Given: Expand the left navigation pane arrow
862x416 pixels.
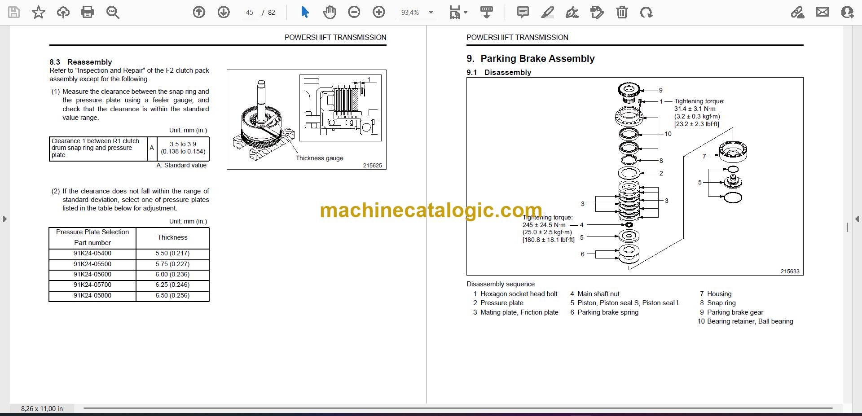Looking at the screenshot, I should coord(4,219).
